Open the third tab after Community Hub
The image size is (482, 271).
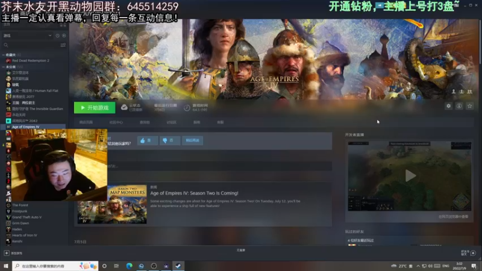(145, 122)
